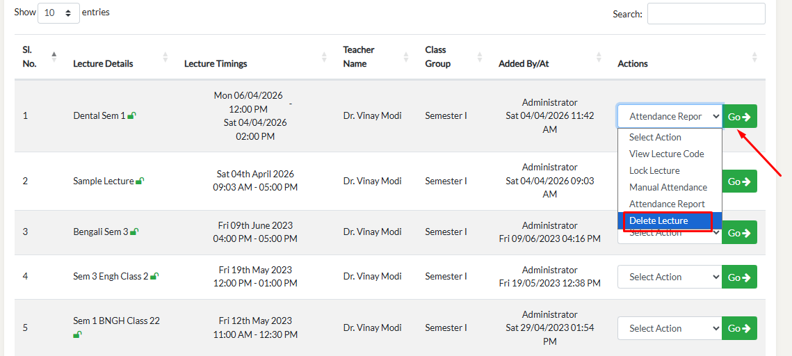
Task: Open Select Action dropdown for row 5
Action: [669, 328]
